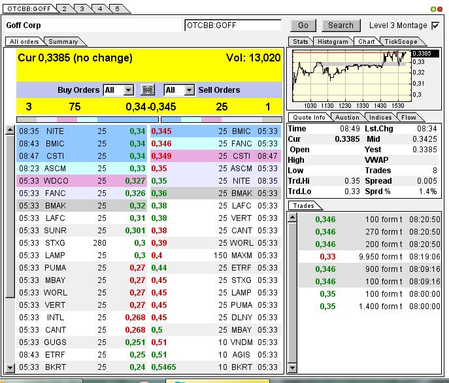Click the link icon between order filters
449x383 pixels.
148,90
